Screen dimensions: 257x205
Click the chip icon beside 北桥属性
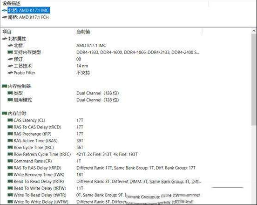[5, 39]
